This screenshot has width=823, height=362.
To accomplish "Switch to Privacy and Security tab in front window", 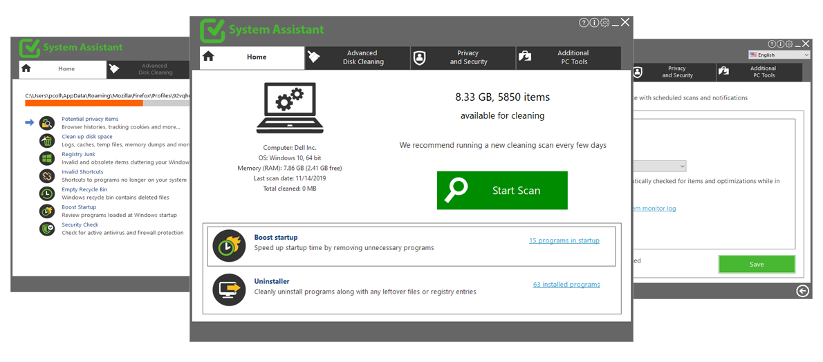I will tap(463, 57).
